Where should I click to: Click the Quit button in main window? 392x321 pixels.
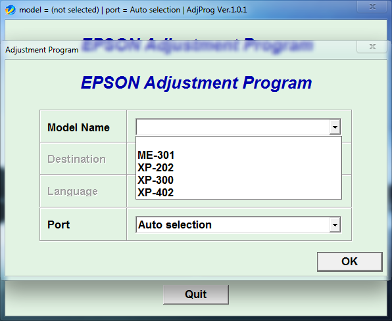point(196,294)
